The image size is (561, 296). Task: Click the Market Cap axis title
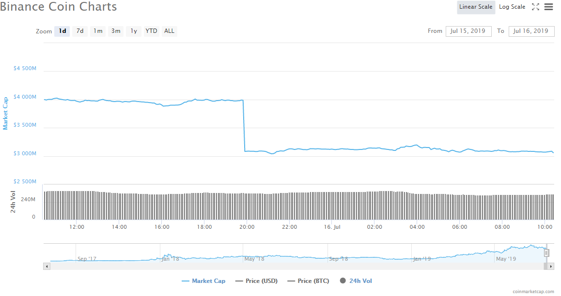coord(5,113)
